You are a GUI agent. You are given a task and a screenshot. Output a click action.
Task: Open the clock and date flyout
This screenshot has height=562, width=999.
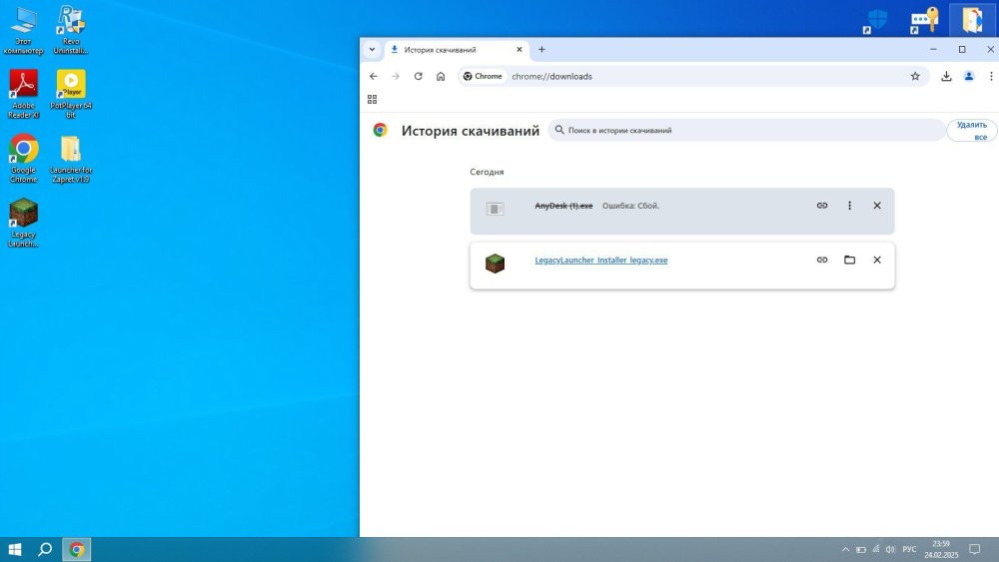tap(941, 549)
